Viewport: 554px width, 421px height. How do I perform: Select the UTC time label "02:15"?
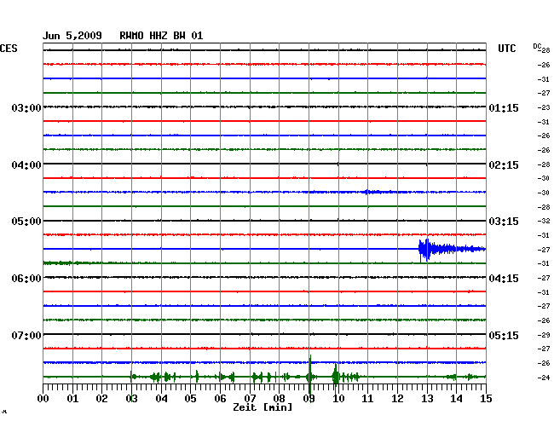tap(504, 165)
